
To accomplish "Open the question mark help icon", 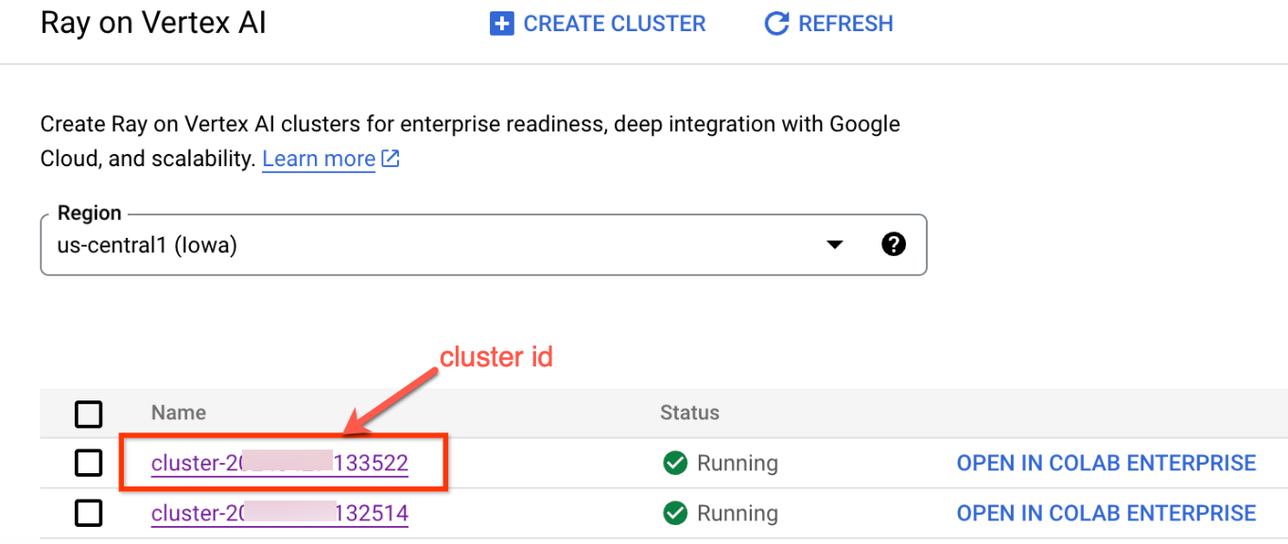I will point(893,245).
